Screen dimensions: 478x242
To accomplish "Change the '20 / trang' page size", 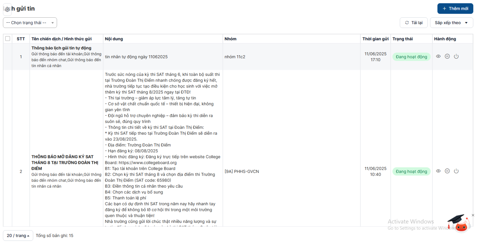I will tap(18, 235).
